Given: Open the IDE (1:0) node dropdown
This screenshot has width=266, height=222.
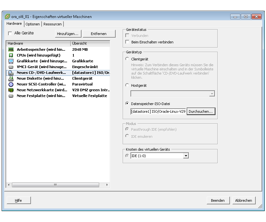Looking at the screenshot, I should (x=185, y=156).
